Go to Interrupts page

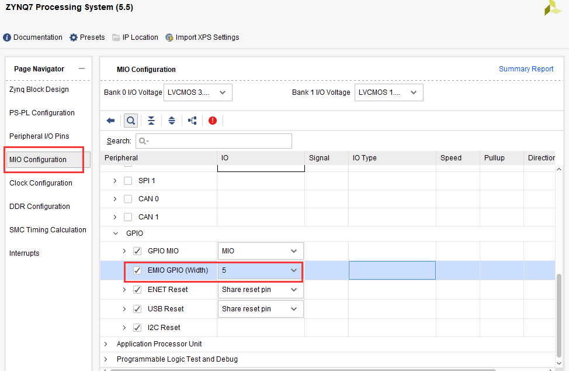(x=25, y=253)
